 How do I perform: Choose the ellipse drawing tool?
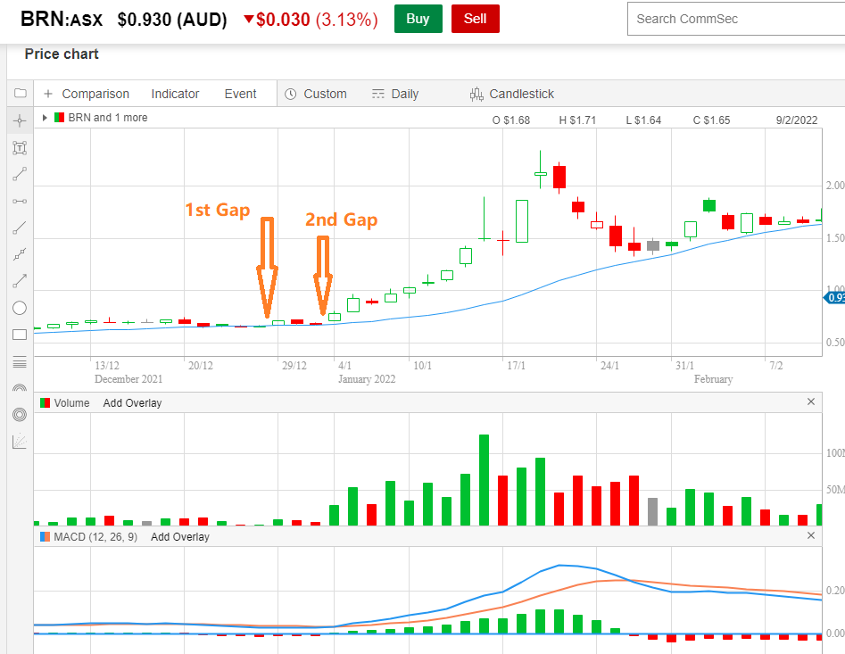20,308
